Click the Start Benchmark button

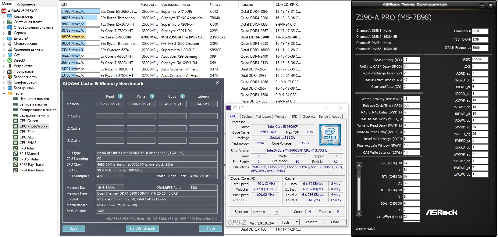(142, 228)
